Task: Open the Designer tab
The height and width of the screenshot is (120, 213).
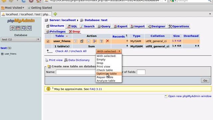Action: click(156, 26)
